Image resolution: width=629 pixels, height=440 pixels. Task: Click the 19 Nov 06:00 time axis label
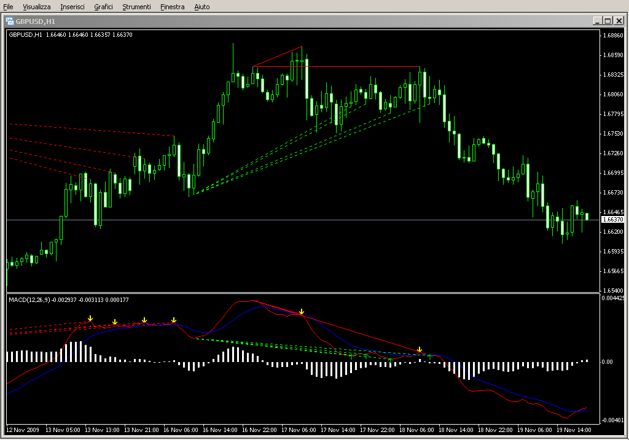(x=534, y=430)
